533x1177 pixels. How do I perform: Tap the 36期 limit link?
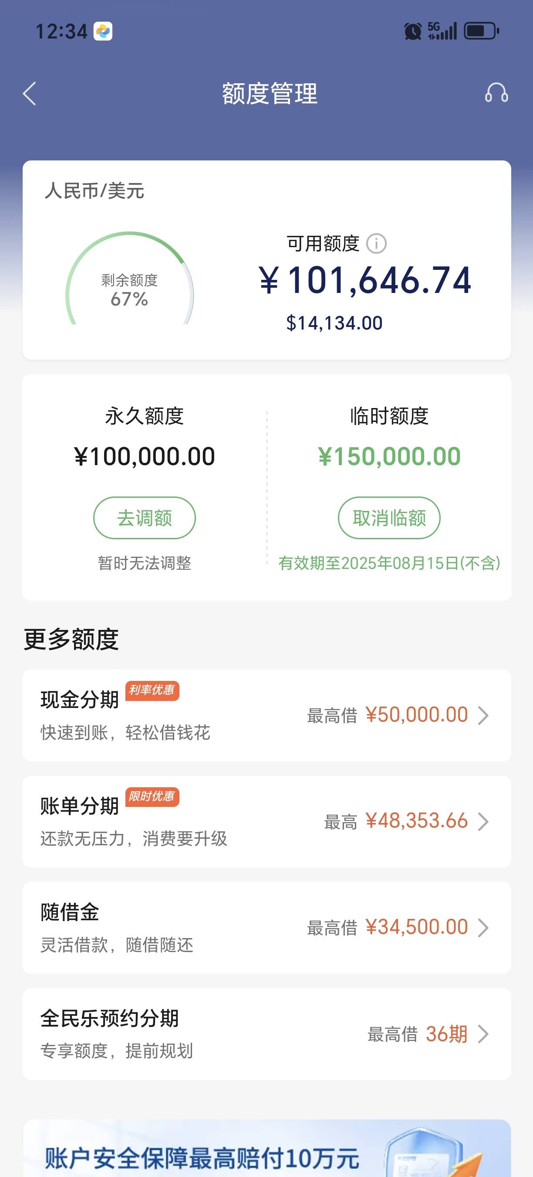[447, 1034]
